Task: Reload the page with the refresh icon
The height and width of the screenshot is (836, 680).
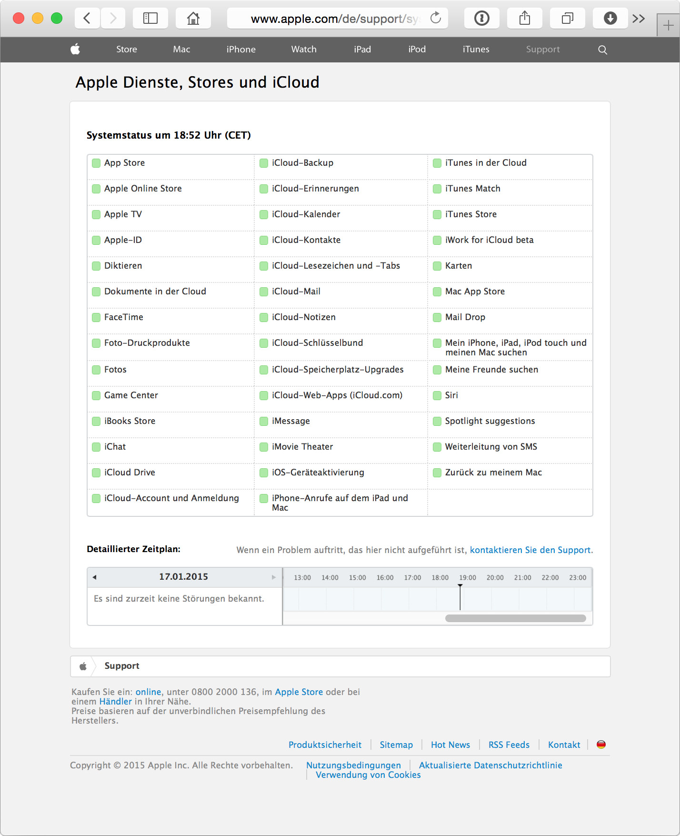Action: 436,19
